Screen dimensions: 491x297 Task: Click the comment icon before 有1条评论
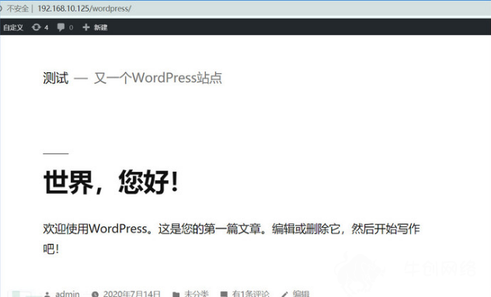coord(224,295)
